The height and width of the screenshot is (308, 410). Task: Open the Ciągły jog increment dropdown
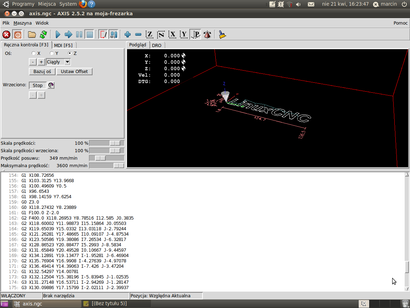point(68,62)
